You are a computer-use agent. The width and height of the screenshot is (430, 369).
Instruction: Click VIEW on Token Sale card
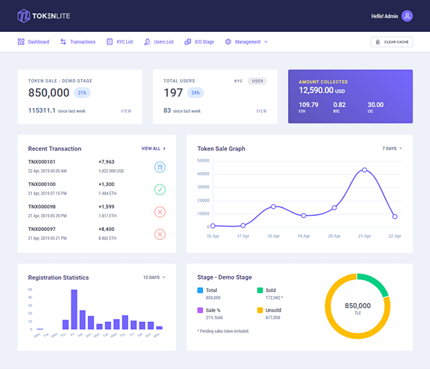tap(126, 111)
